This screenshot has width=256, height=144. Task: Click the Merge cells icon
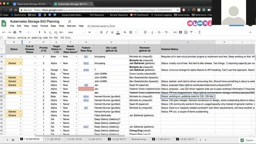(x=136, y=32)
